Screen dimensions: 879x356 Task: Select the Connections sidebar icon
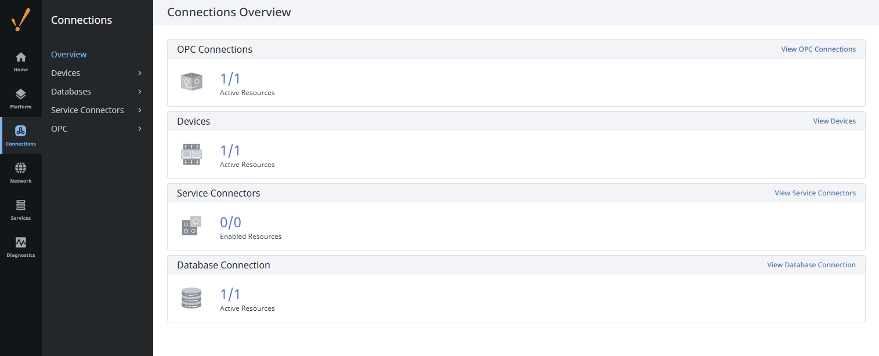click(x=21, y=132)
